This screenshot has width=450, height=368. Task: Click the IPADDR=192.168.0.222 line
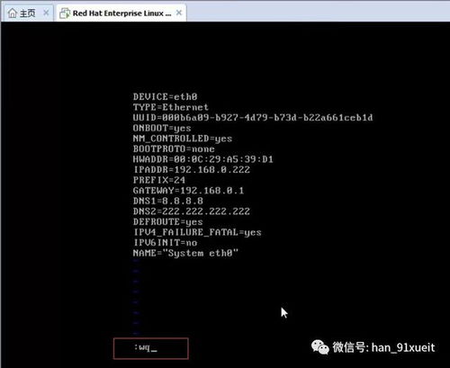192,169
